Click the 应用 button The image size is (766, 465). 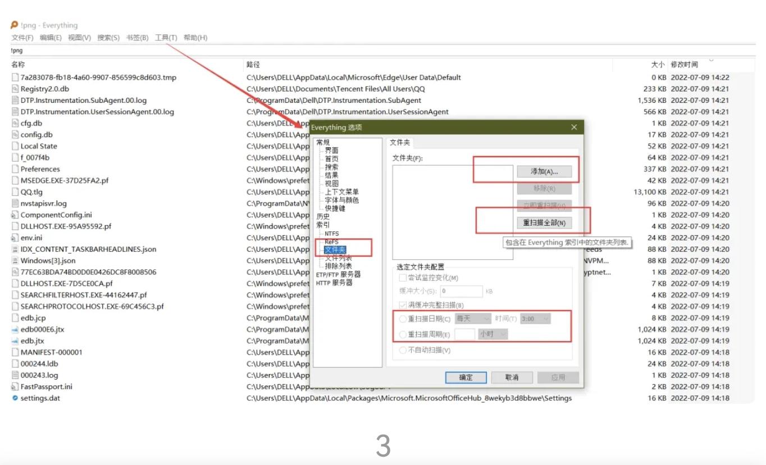(558, 377)
